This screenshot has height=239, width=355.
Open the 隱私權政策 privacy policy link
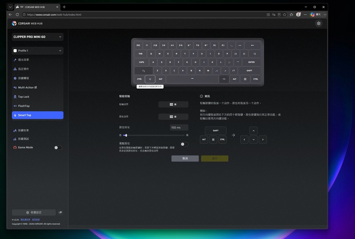click(x=25, y=220)
